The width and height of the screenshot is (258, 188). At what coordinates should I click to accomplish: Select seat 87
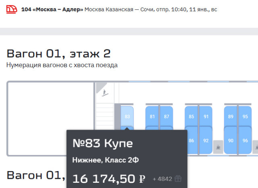tap(166, 116)
